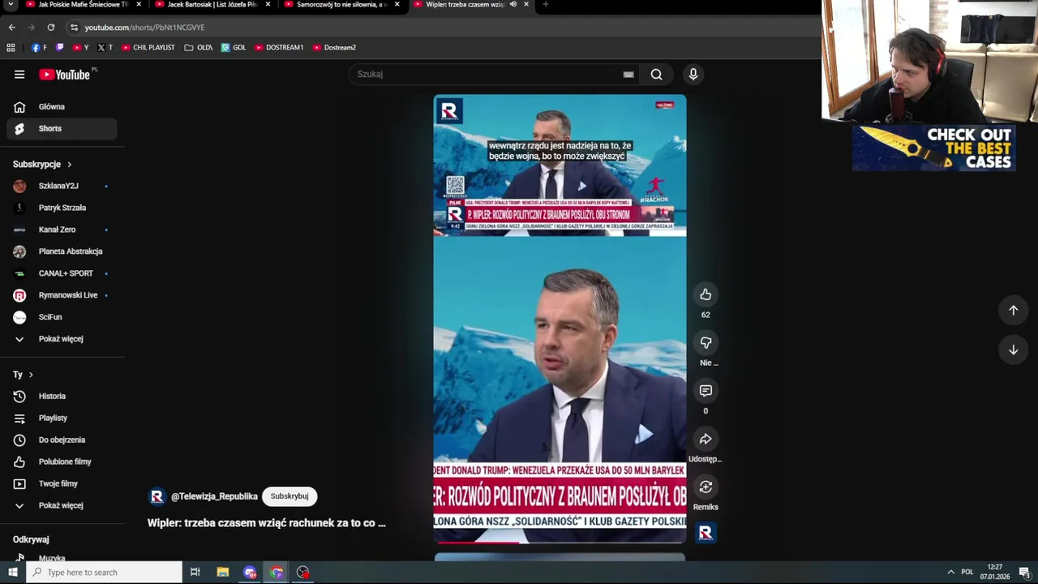The width and height of the screenshot is (1038, 584).
Task: Open Telewizja Republika channel avatar
Action: click(x=157, y=496)
